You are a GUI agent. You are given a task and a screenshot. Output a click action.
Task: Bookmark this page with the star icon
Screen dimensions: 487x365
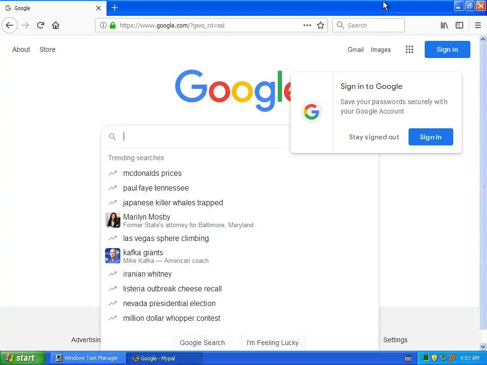321,25
